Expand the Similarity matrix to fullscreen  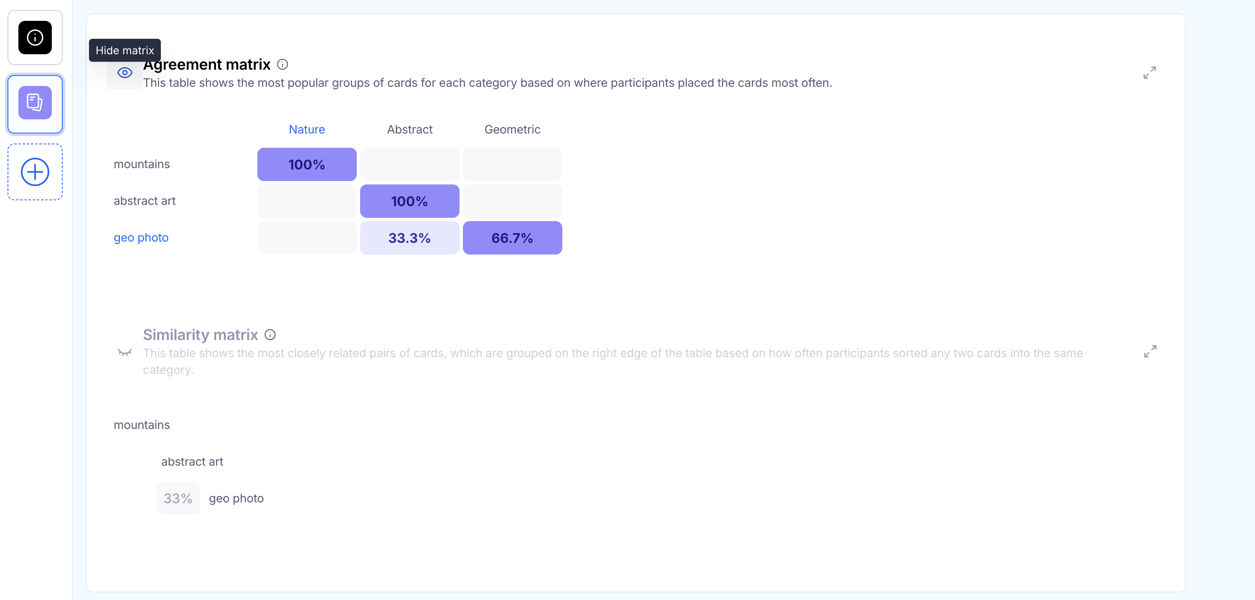[x=1150, y=351]
